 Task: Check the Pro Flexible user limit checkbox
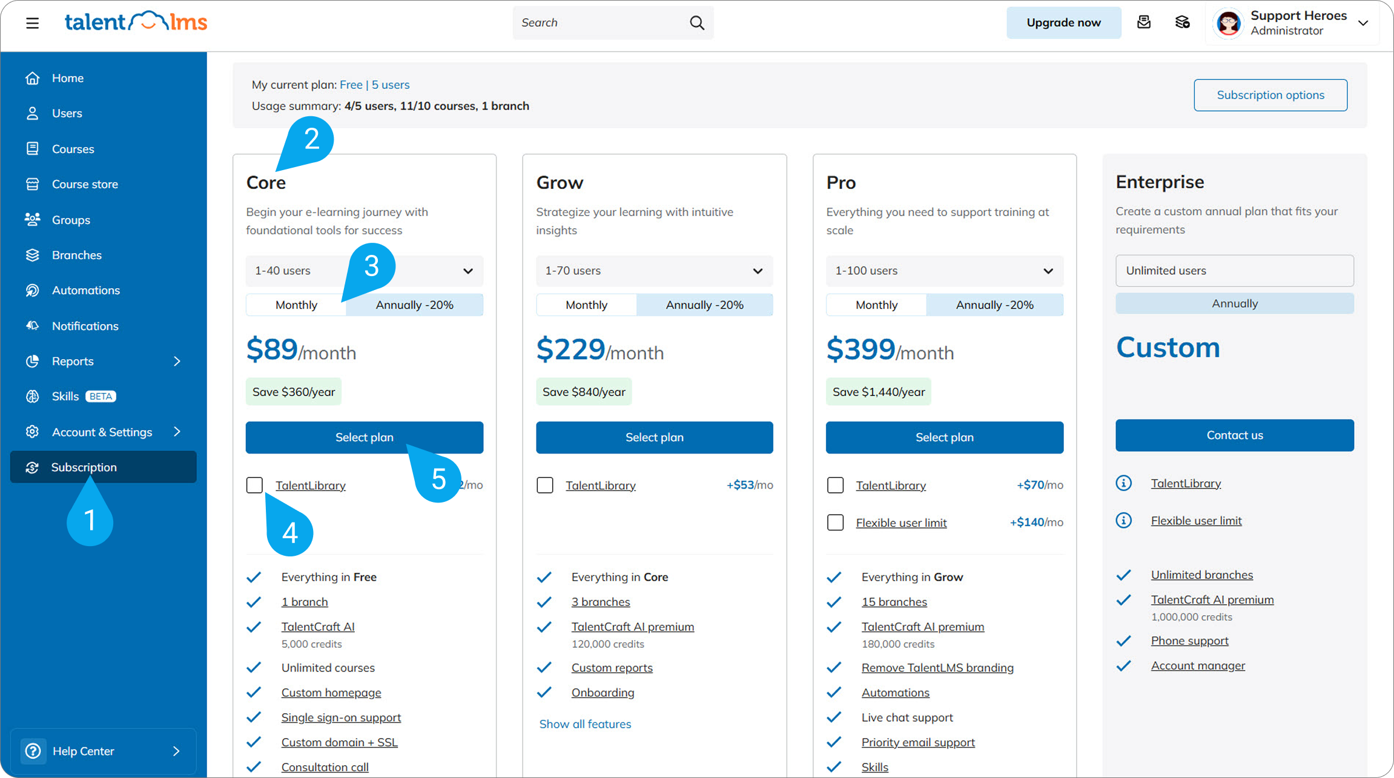[x=835, y=523]
